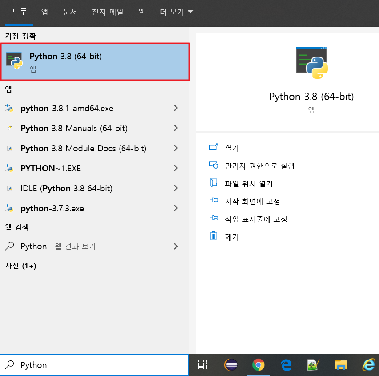Click PYTHON~1.EXE installer icon
The image size is (379, 376).
pyautogui.click(x=9, y=168)
